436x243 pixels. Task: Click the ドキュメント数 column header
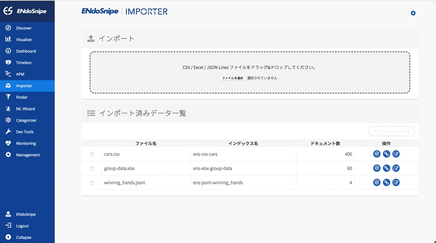click(325, 143)
